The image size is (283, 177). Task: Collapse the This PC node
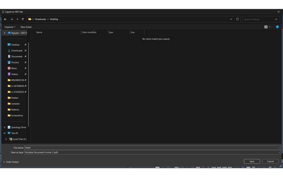click(5, 133)
